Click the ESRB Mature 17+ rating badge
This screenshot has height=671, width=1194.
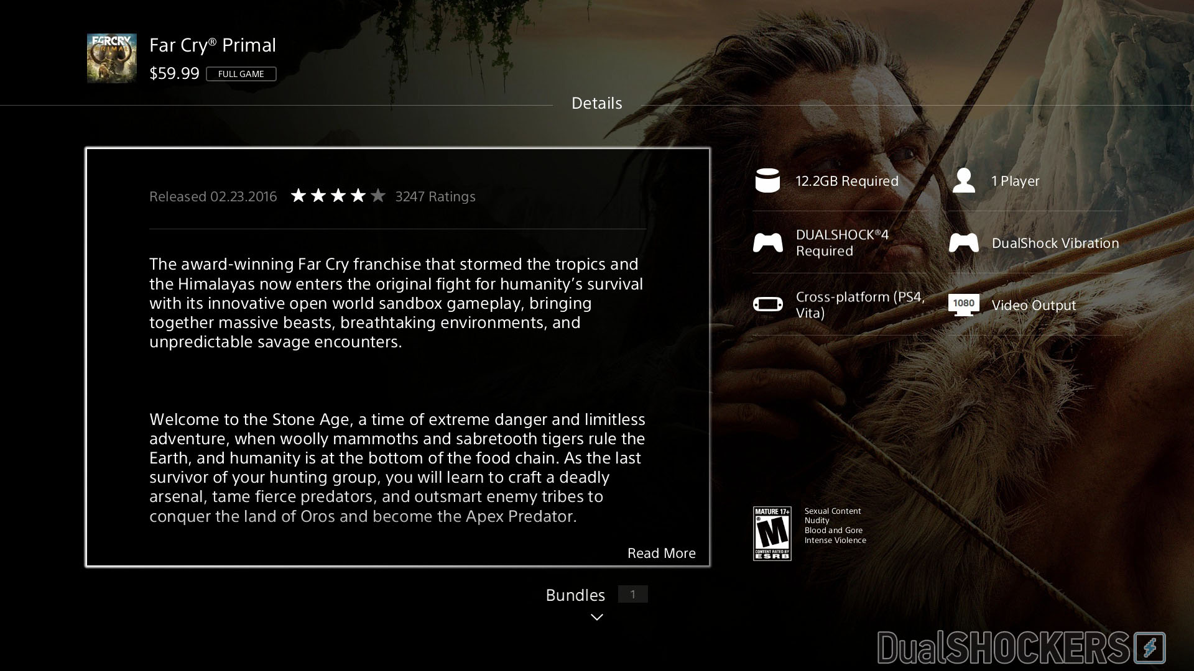click(x=772, y=533)
